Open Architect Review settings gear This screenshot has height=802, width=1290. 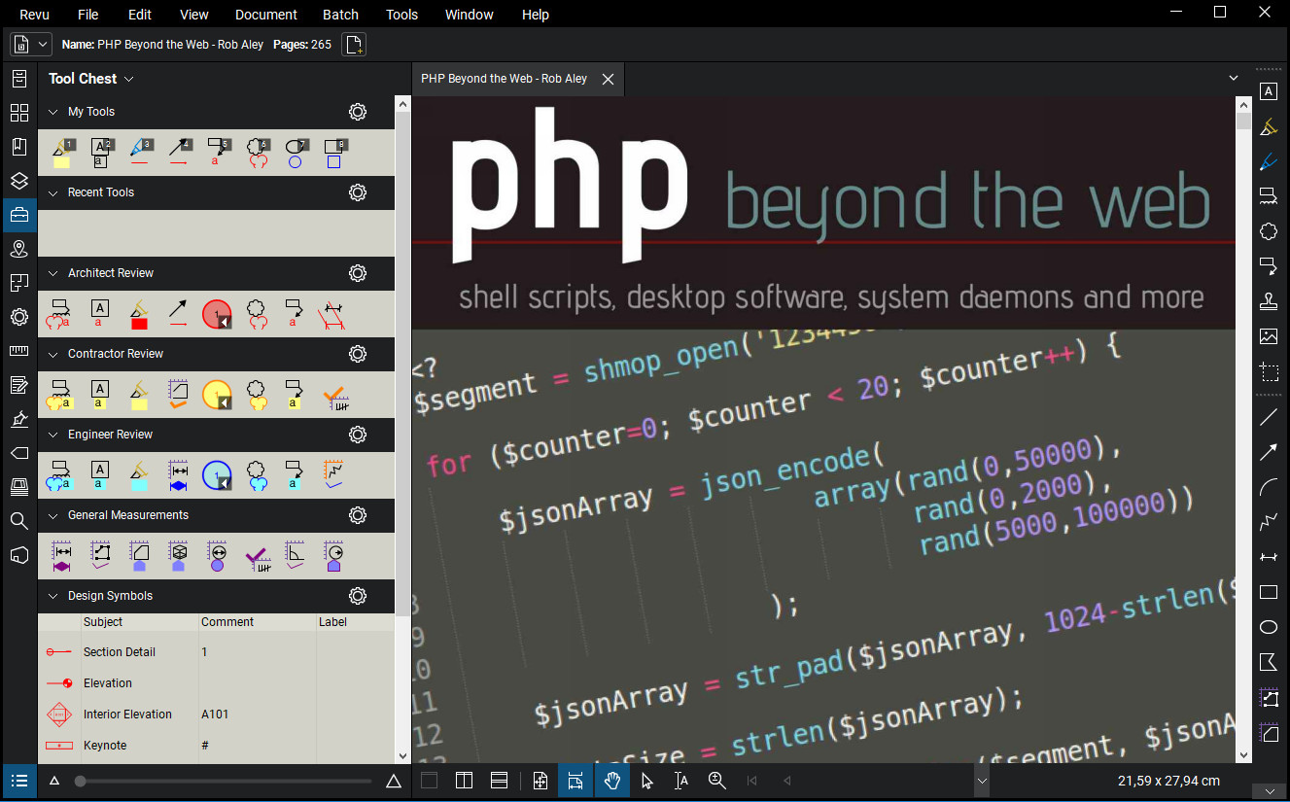(x=358, y=273)
